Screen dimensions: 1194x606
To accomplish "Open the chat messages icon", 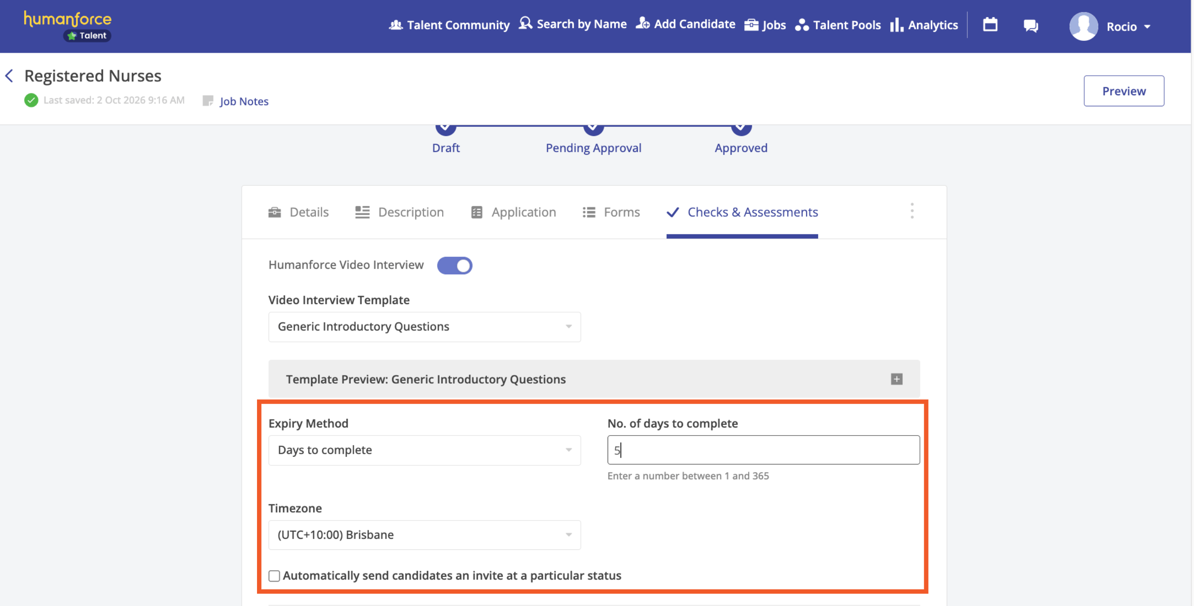I will coord(1030,26).
